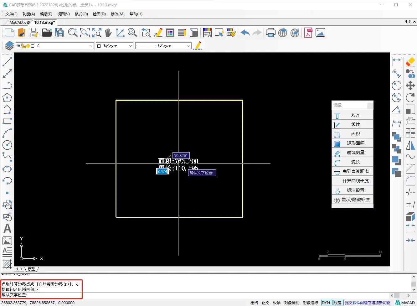Switch to the MxCAD云图 tab
The height and width of the screenshot is (306, 417).
click(x=19, y=22)
